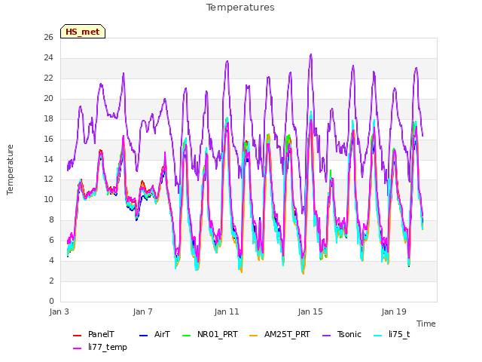The width and height of the screenshot is (482, 362).
Task: Click the 0 y-axis tick label
Action: coord(51,301)
